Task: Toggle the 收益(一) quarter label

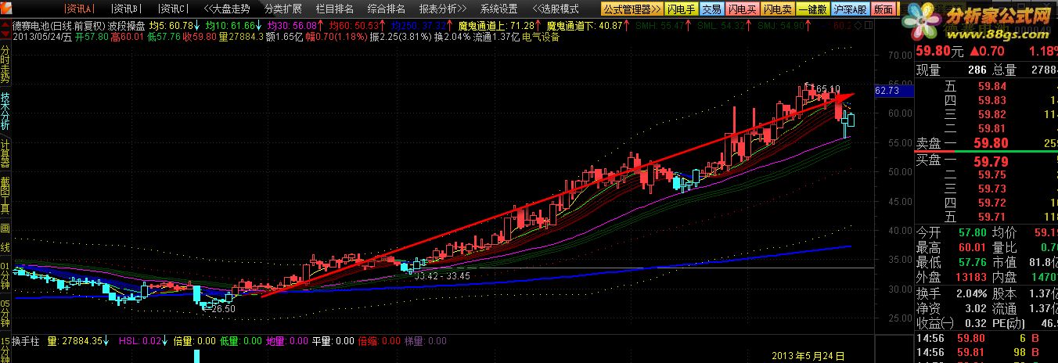Action: 935,322
